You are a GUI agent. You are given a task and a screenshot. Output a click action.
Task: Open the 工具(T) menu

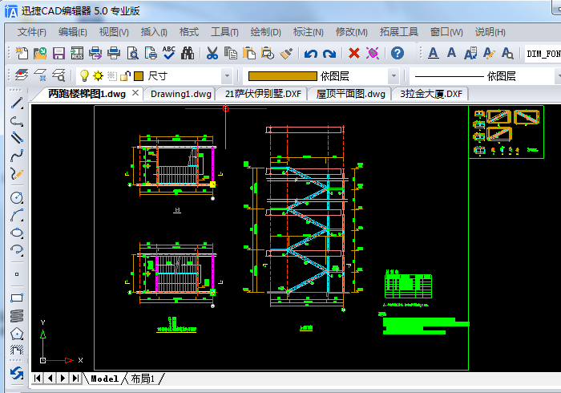pyautogui.click(x=224, y=32)
